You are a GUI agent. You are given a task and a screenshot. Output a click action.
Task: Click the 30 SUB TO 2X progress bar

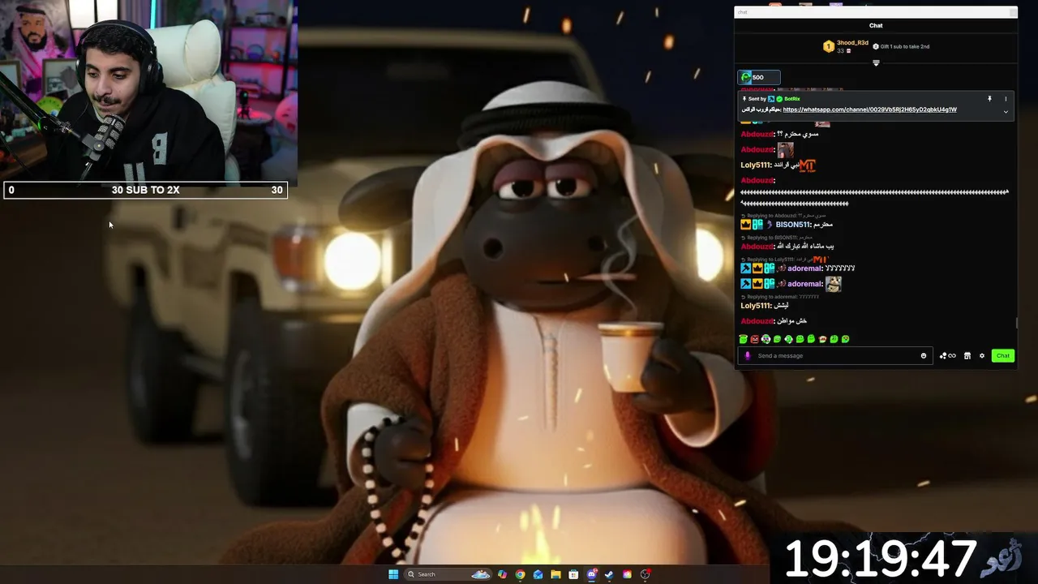pos(145,190)
